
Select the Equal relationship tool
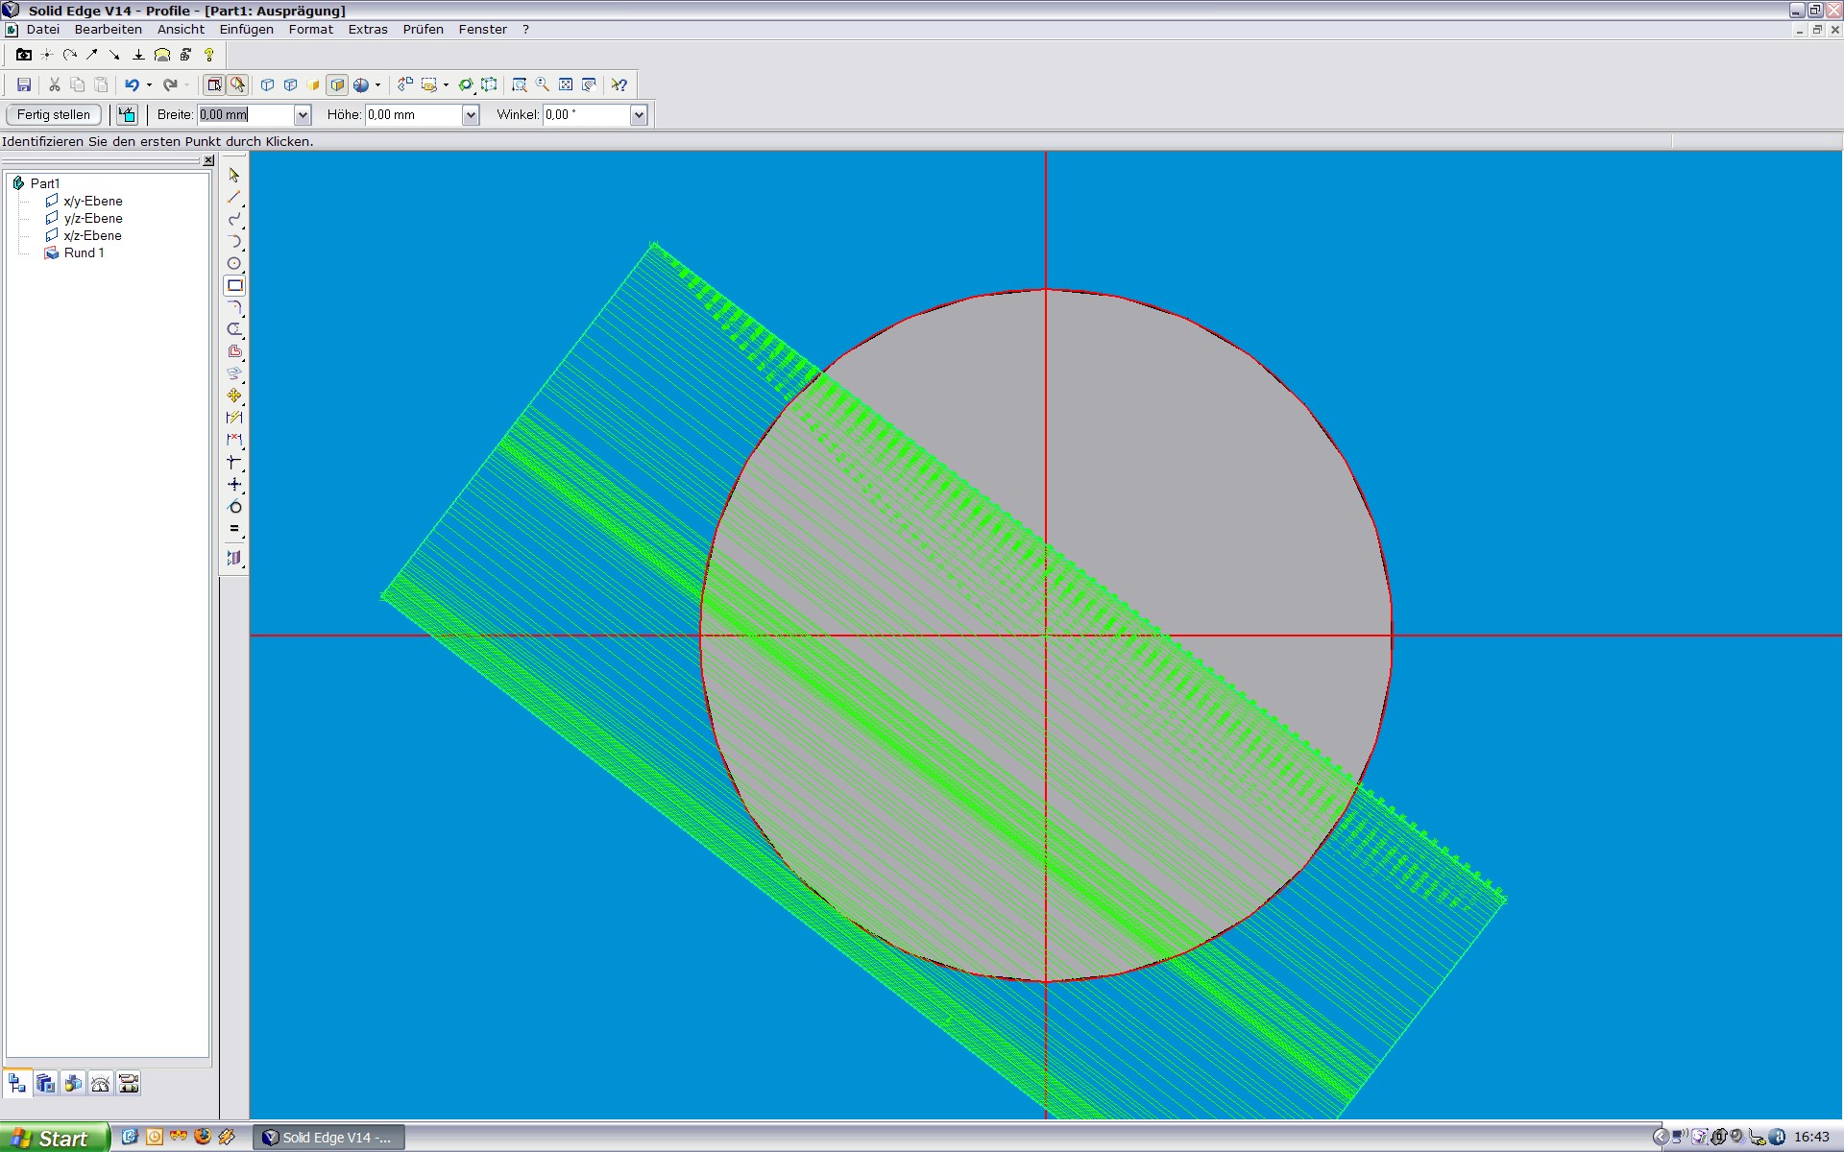click(234, 528)
